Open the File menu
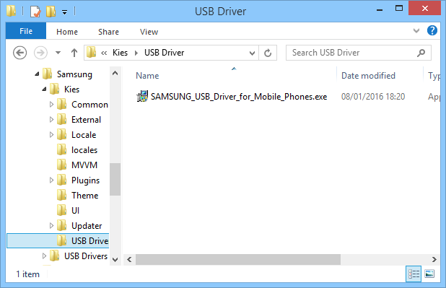446x288 pixels. (26, 31)
